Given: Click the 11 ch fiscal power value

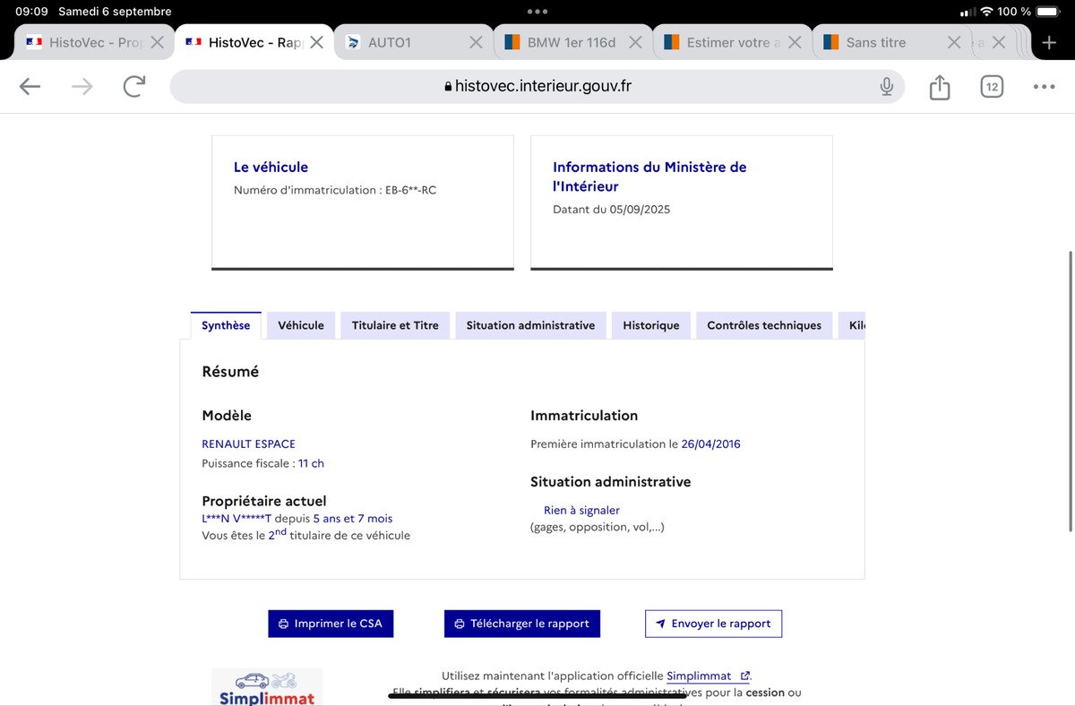Looking at the screenshot, I should coord(311,463).
